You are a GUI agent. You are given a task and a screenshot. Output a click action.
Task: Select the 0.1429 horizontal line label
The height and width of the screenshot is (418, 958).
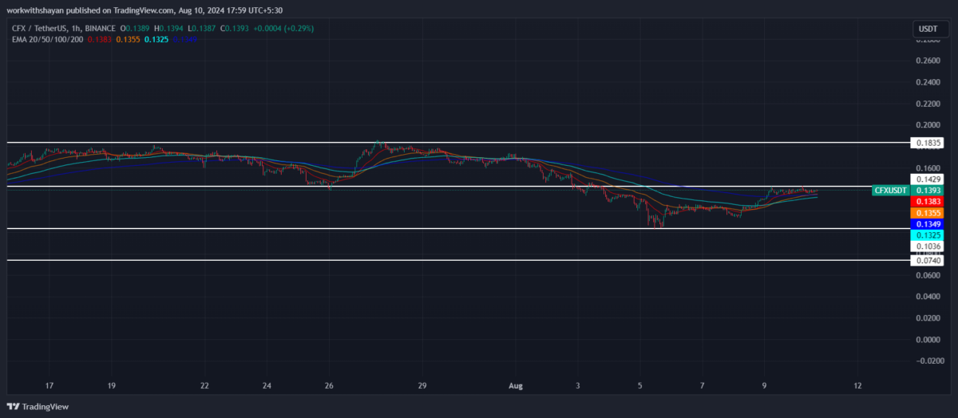pos(926,179)
